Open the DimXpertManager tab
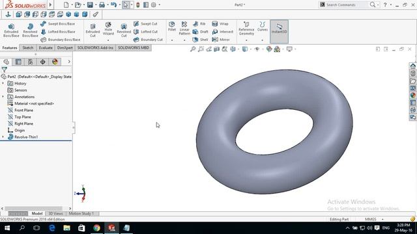The image size is (417, 234). point(42,62)
